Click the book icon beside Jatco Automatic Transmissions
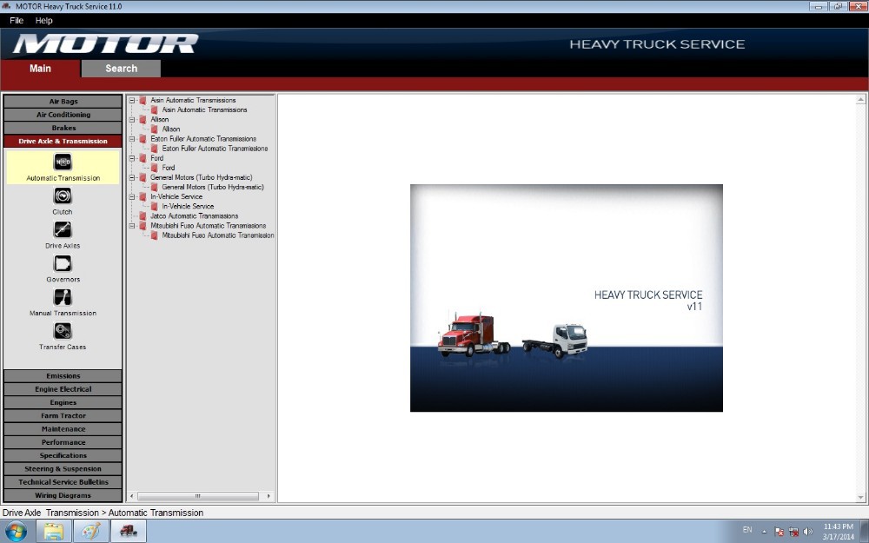The height and width of the screenshot is (543, 869). (x=143, y=216)
